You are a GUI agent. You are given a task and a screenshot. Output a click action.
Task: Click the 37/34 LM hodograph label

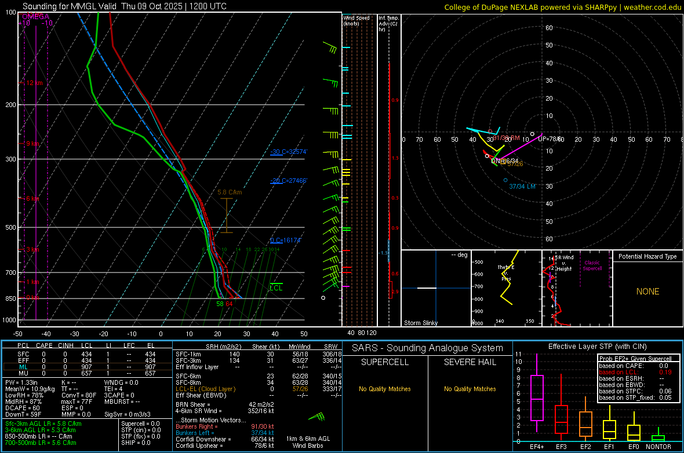pos(522,186)
